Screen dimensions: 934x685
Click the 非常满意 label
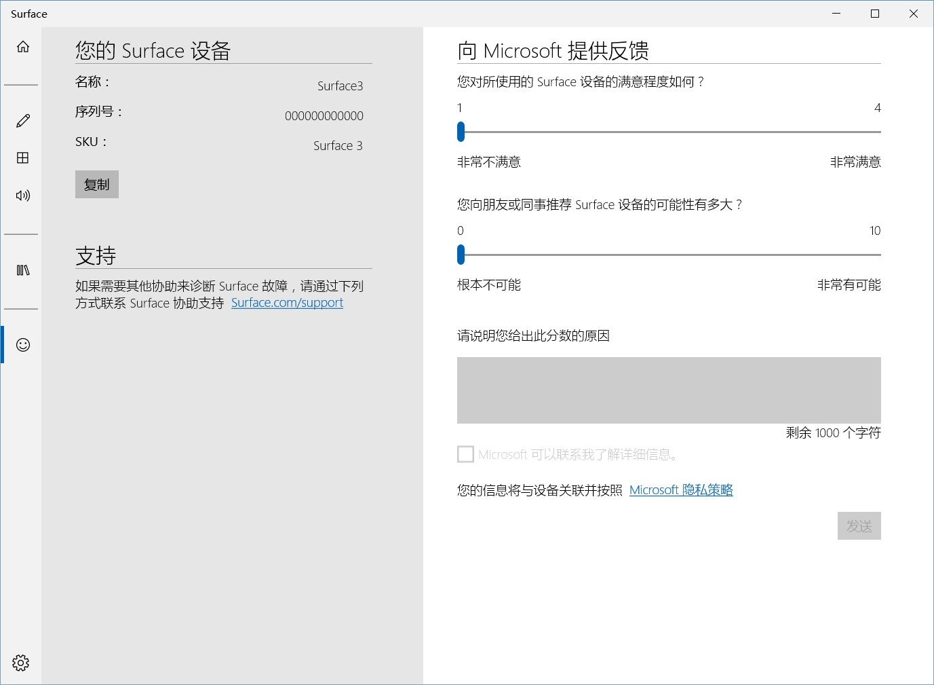[855, 162]
